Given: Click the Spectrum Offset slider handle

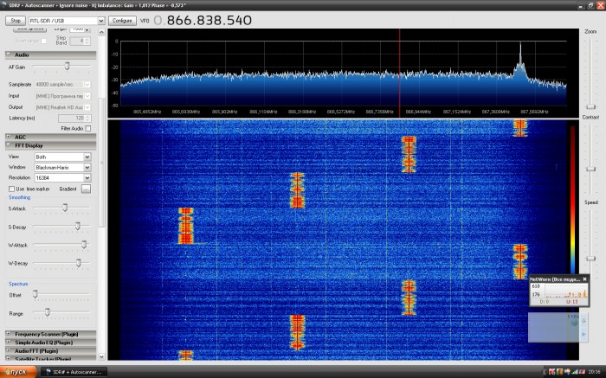Looking at the screenshot, I should coord(35,295).
